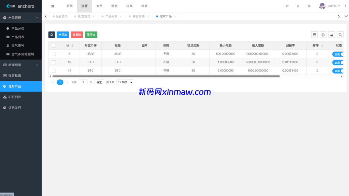Open 空气币种 in sidebar
This screenshot has height=196, width=349.
pos(21,45)
